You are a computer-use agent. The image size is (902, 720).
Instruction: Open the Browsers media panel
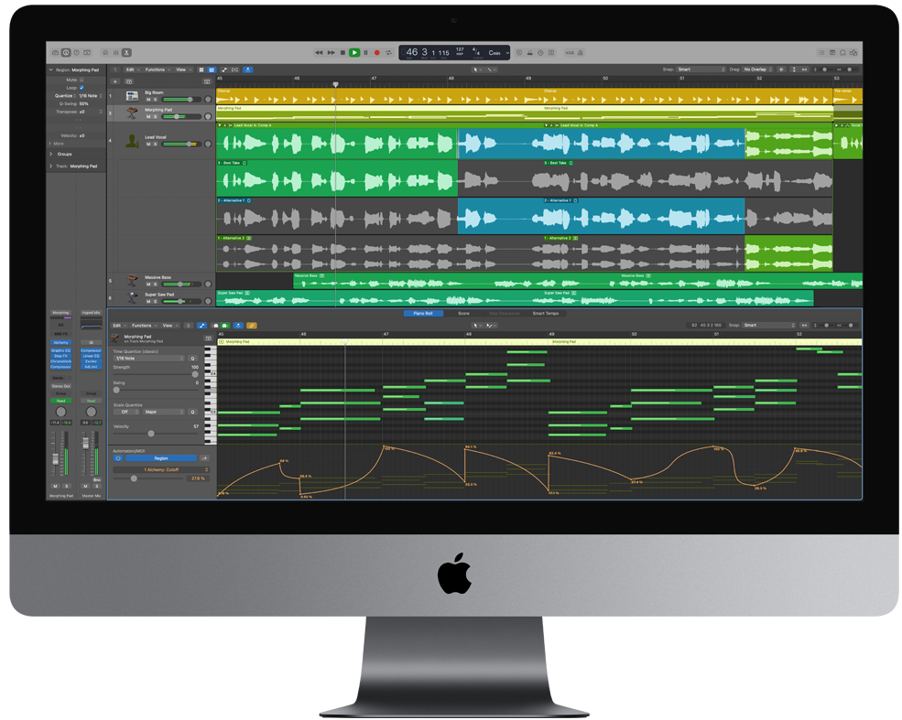(853, 53)
